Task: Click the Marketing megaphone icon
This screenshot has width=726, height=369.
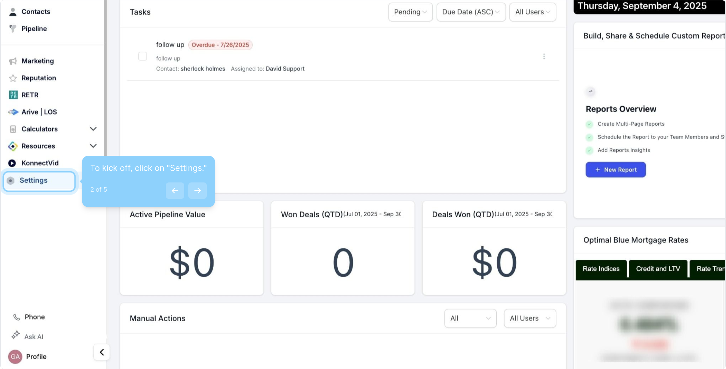Action: (x=13, y=61)
